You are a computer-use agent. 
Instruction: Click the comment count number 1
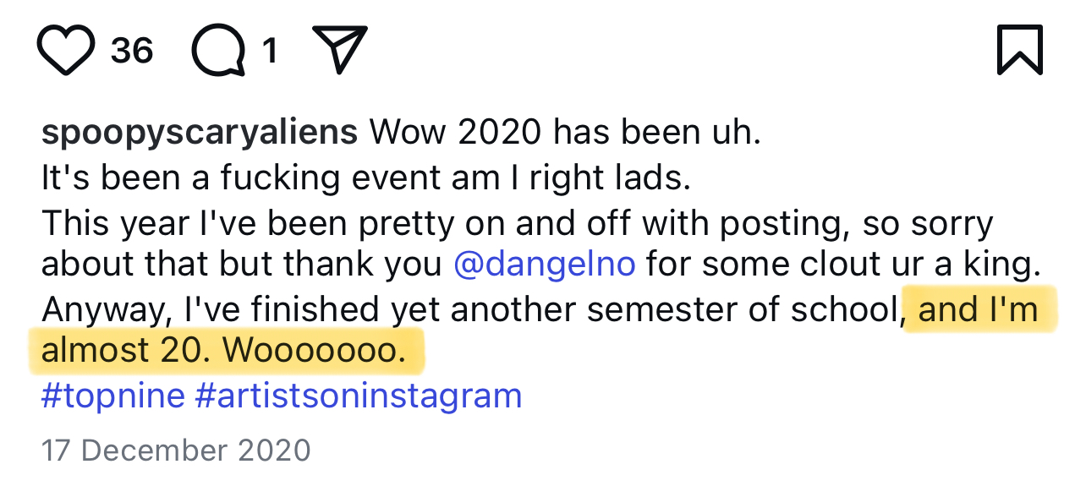click(270, 52)
